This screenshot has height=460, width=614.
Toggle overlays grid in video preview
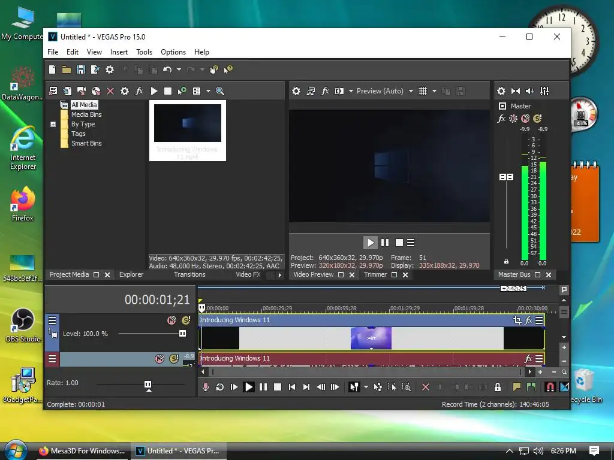coord(423,91)
